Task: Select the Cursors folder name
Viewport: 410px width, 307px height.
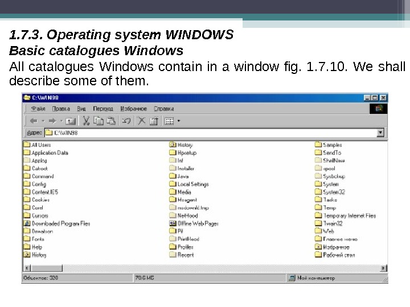Action: point(40,215)
